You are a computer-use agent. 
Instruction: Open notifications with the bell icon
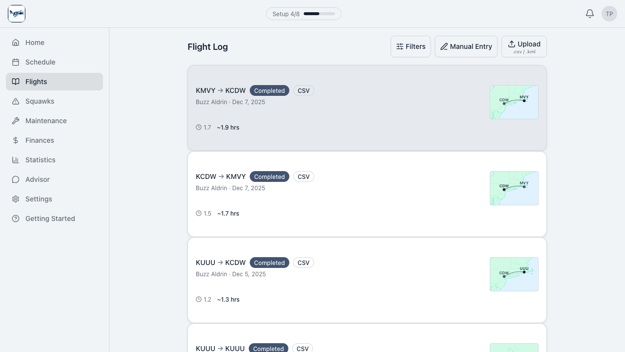tap(589, 14)
